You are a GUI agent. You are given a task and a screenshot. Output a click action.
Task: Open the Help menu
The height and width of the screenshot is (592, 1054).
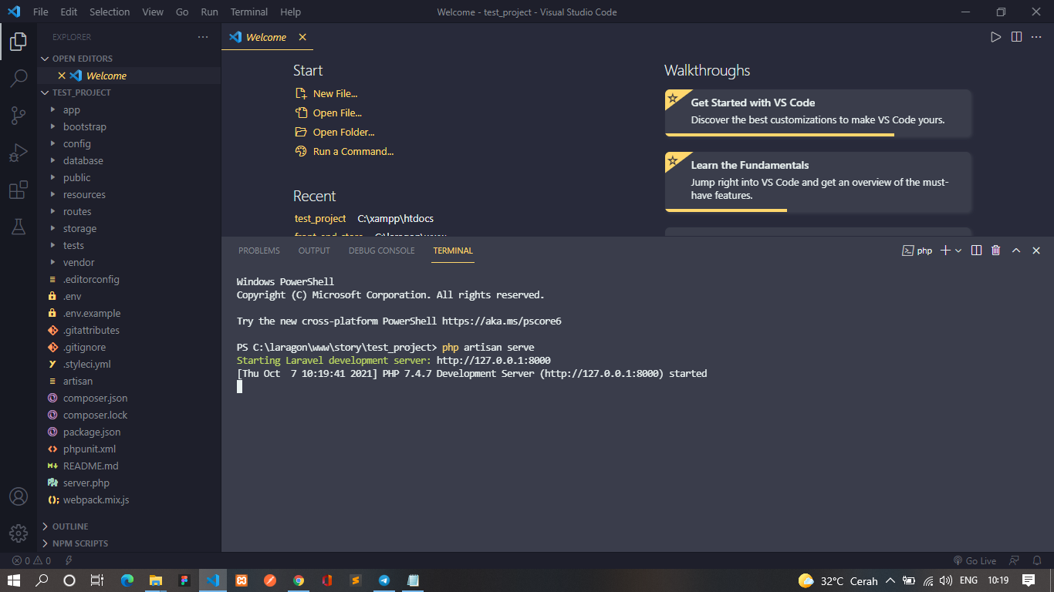point(291,12)
